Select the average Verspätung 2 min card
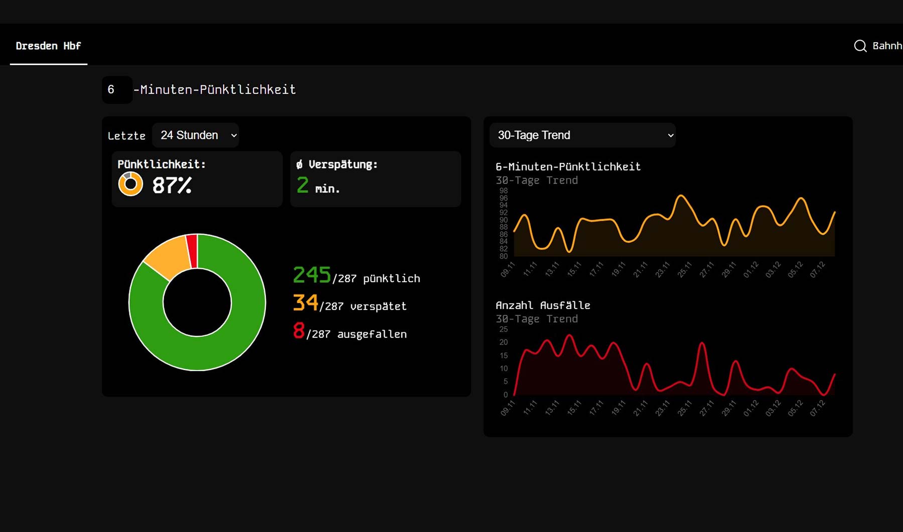 (375, 179)
